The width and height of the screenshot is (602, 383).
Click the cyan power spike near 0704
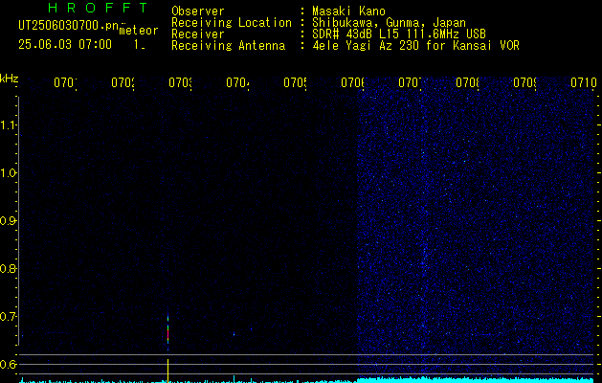pyautogui.click(x=234, y=379)
